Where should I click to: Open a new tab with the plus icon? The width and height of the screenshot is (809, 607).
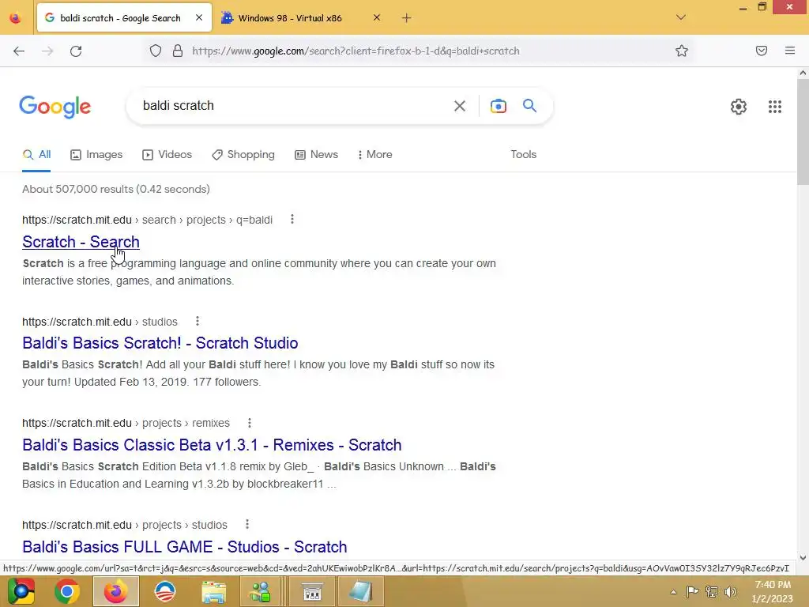click(x=407, y=18)
